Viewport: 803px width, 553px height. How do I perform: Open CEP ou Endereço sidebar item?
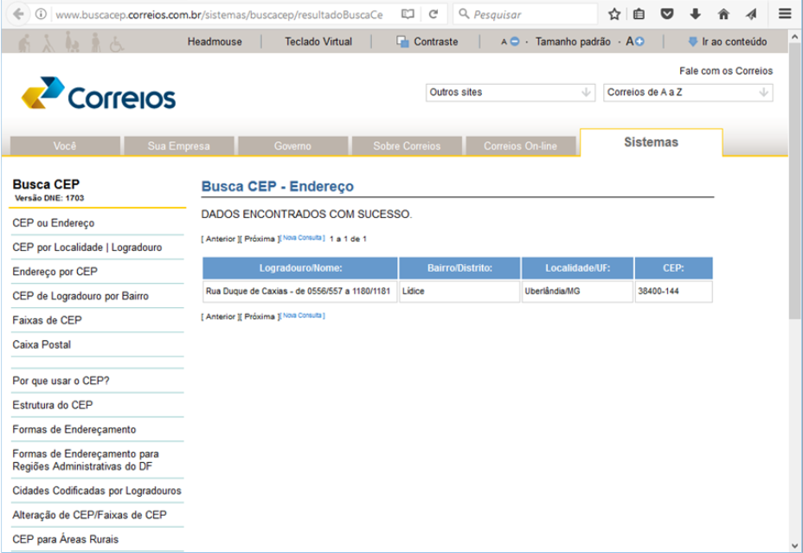[54, 223]
